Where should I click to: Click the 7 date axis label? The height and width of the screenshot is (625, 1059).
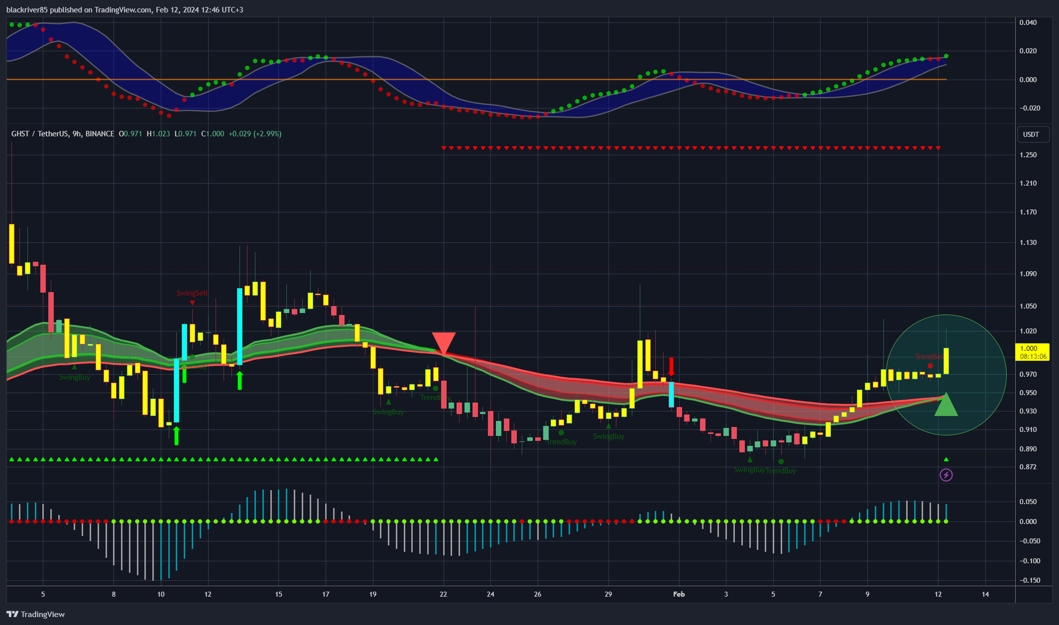point(821,594)
